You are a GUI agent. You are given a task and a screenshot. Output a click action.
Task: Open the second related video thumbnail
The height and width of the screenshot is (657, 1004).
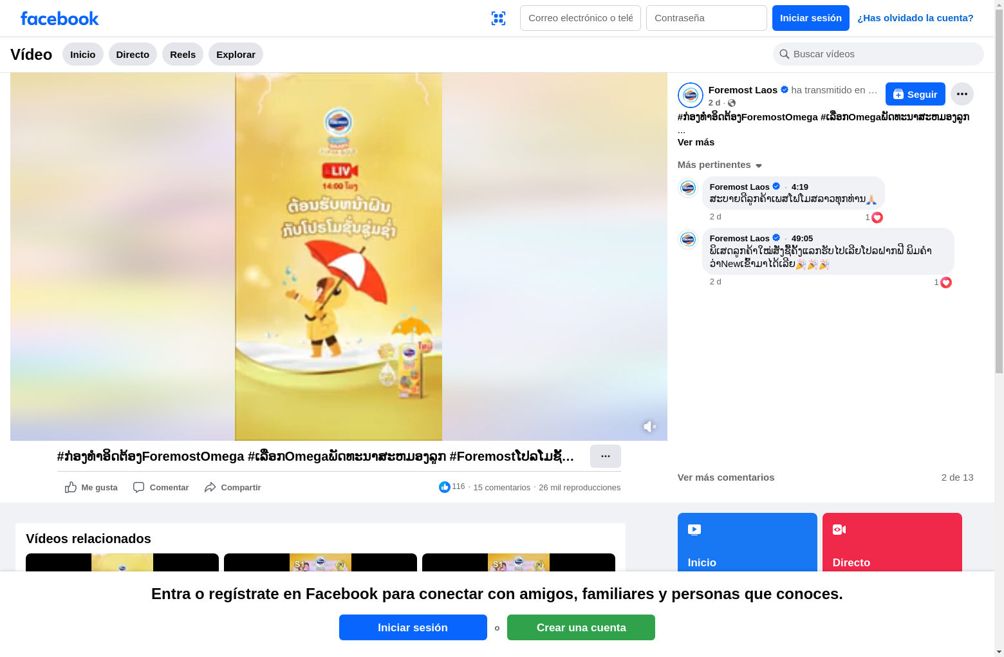(x=321, y=562)
